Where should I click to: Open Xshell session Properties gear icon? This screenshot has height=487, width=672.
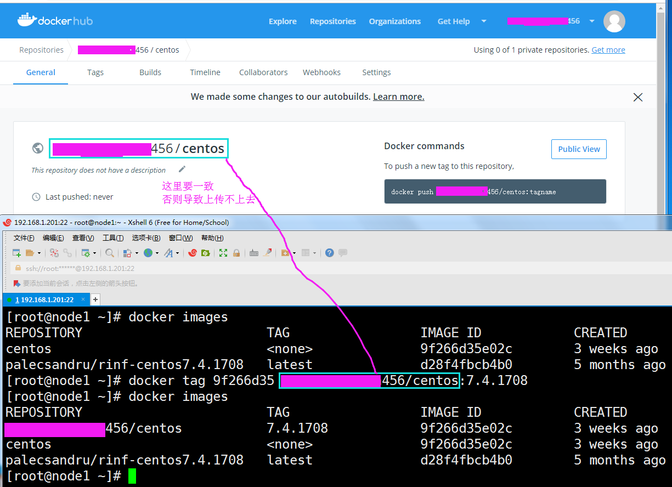tap(85, 253)
